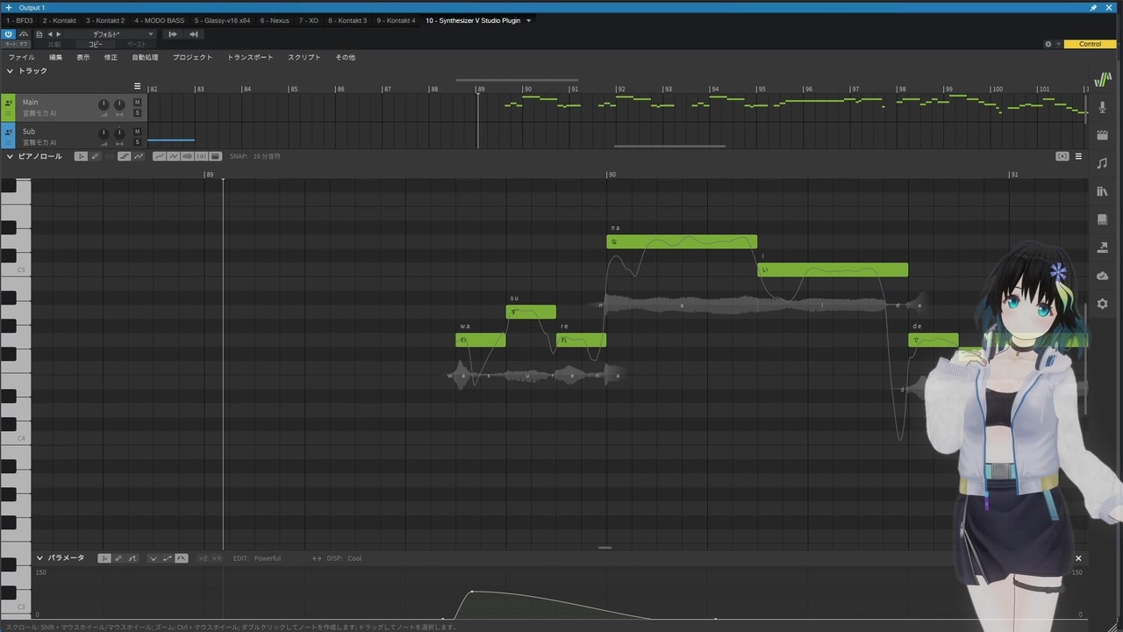Open the settings gear in right sidebar
This screenshot has height=632, width=1123.
(x=1103, y=304)
